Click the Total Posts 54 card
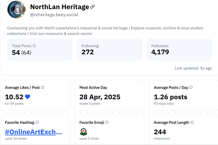This screenshot has width=218, height=145. point(39,50)
